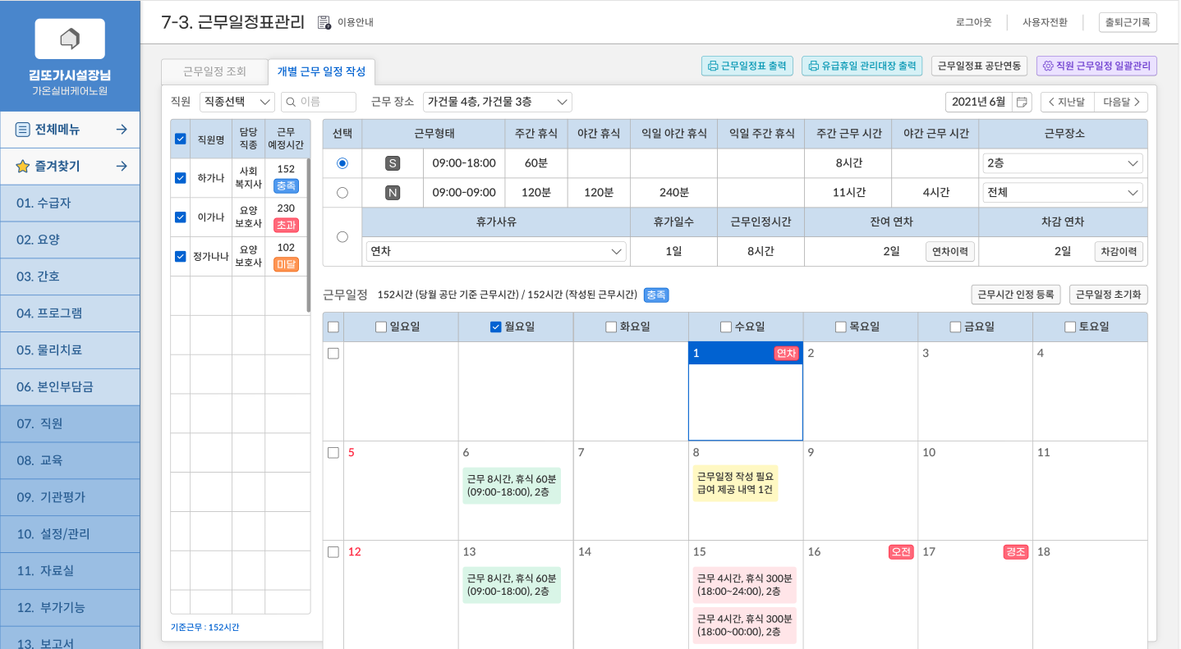This screenshot has height=649, width=1181.
Task: Click the yellow 근무일정 작성 필요 block
Action: (735, 483)
